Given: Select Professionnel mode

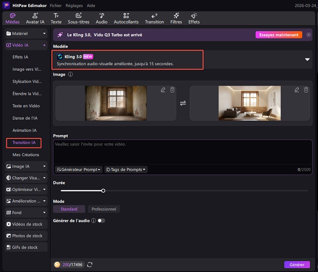Looking at the screenshot, I should (x=104, y=209).
